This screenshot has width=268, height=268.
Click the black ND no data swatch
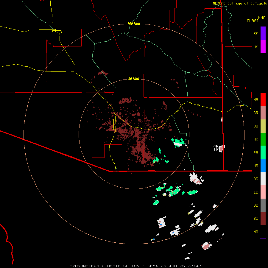[x=263, y=232]
